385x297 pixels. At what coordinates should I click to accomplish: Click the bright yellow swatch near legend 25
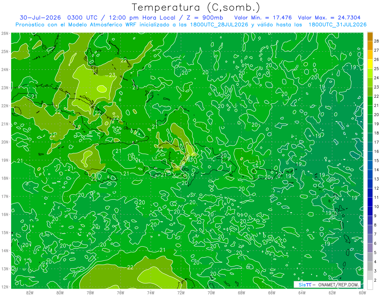pos(370,64)
